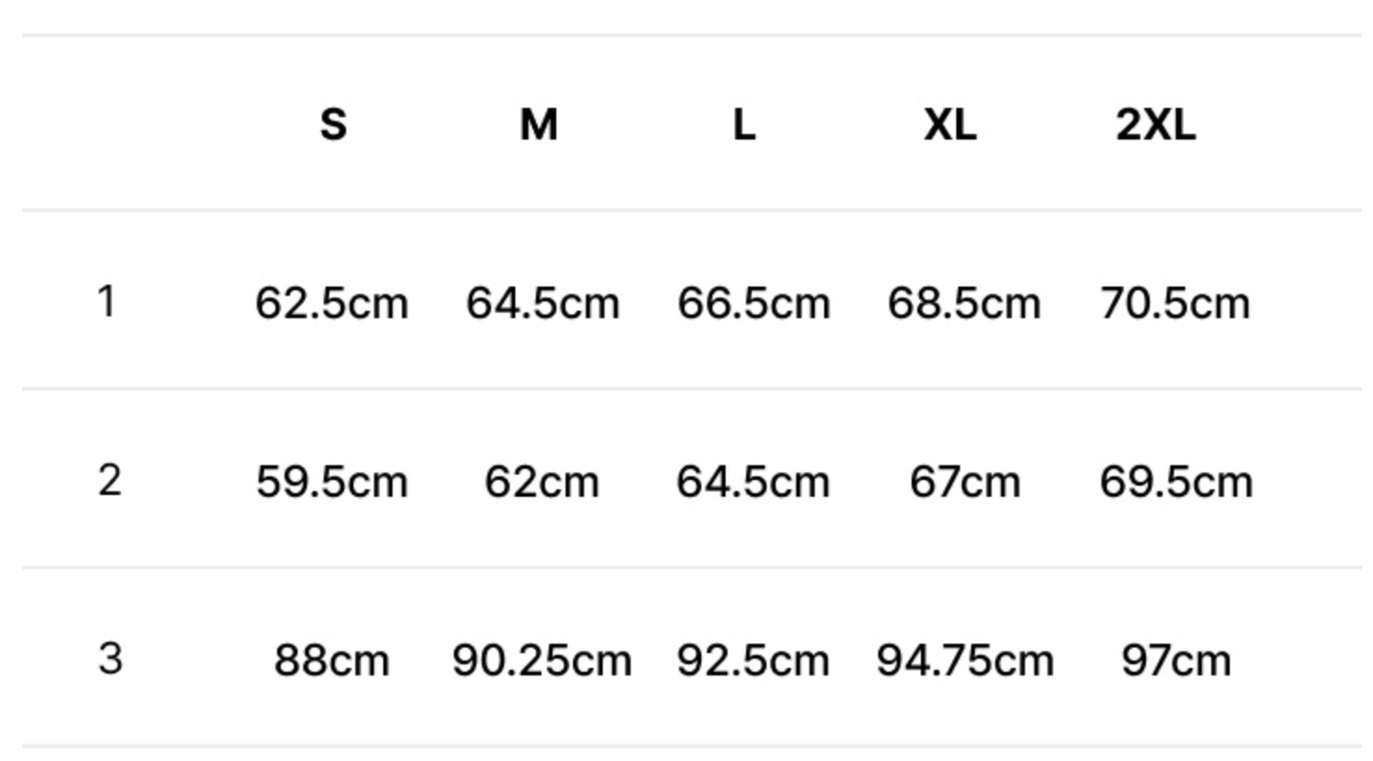
Task: Click the 62.5cm measurement cell
Action: click(x=332, y=304)
